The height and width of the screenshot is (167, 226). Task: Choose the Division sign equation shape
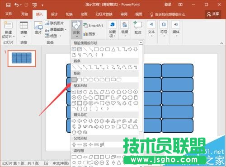pos(91,145)
